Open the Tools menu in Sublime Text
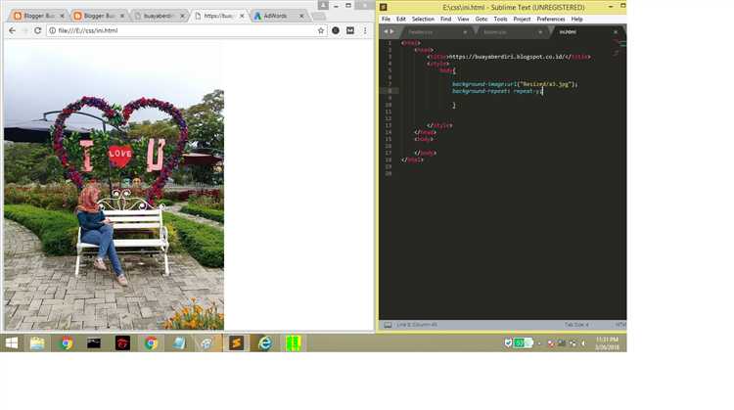 [500, 19]
